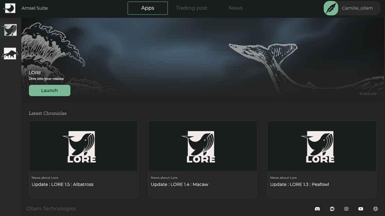Click the Amsel blackbird logo

(x=9, y=8)
